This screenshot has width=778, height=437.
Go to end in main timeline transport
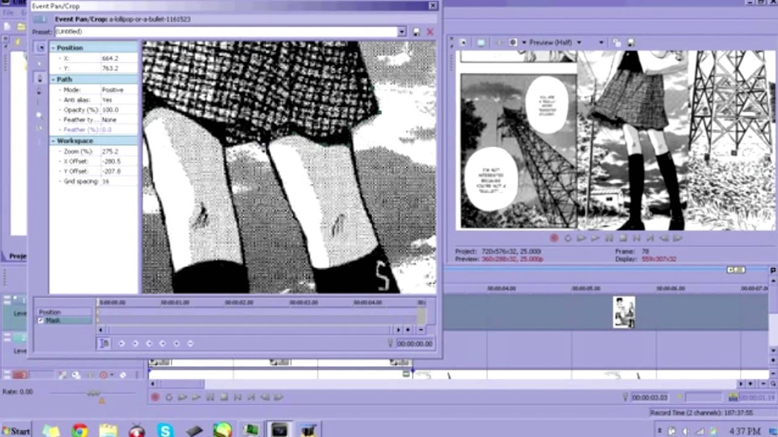click(x=251, y=398)
